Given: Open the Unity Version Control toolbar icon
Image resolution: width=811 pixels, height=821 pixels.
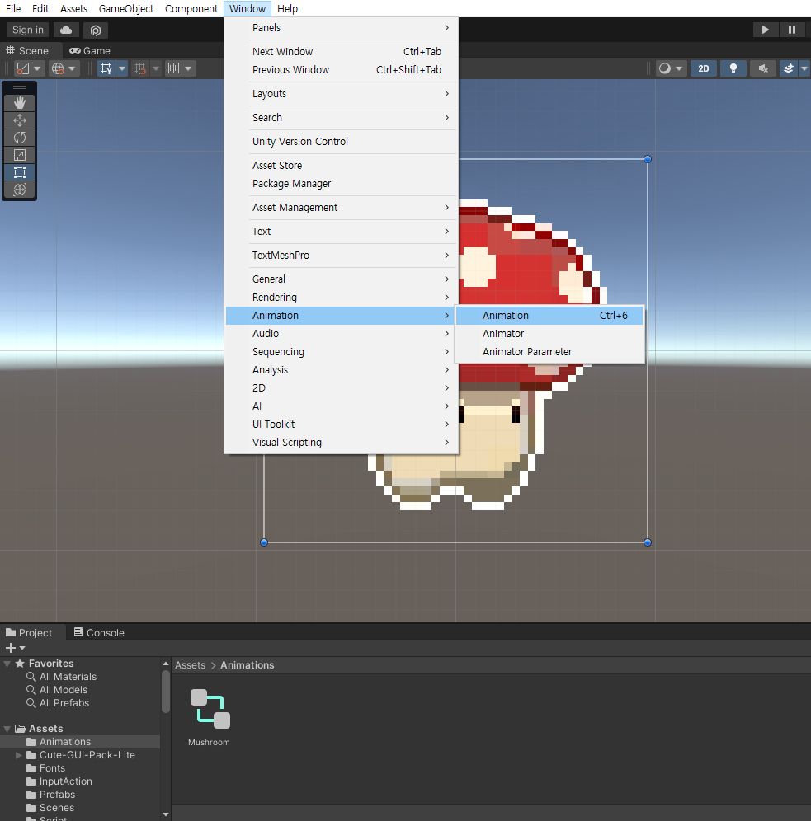Looking at the screenshot, I should click(96, 30).
